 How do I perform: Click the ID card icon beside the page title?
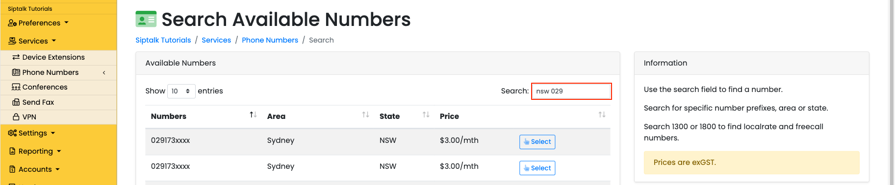click(x=146, y=19)
